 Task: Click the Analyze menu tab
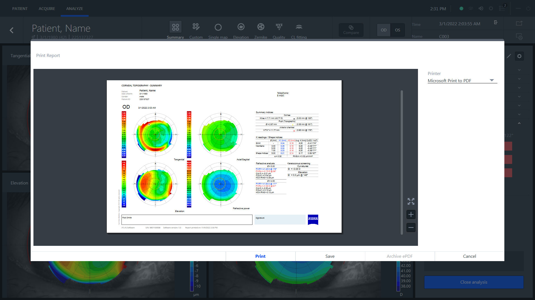(74, 8)
